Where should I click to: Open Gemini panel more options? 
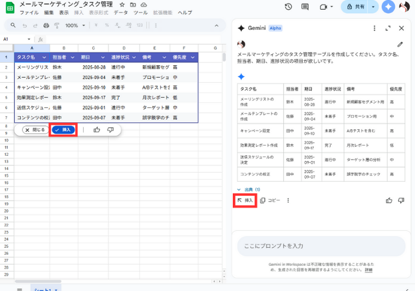click(x=374, y=28)
